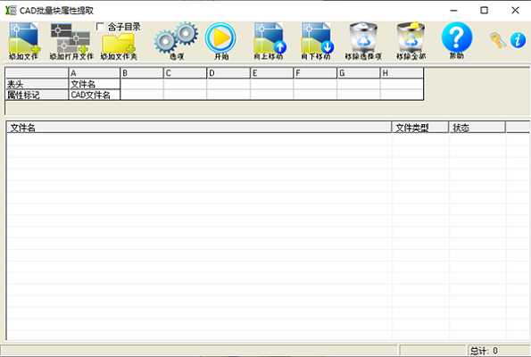Select column H header in mapping grid
Image resolution: width=531 pixels, height=357 pixels.
tap(402, 73)
